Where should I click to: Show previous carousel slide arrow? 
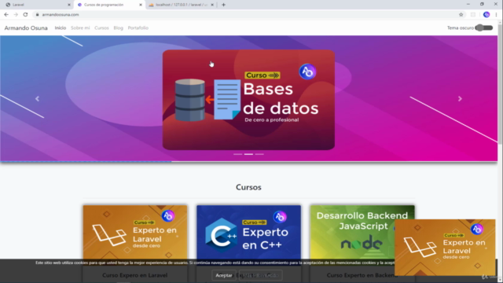coord(37,99)
